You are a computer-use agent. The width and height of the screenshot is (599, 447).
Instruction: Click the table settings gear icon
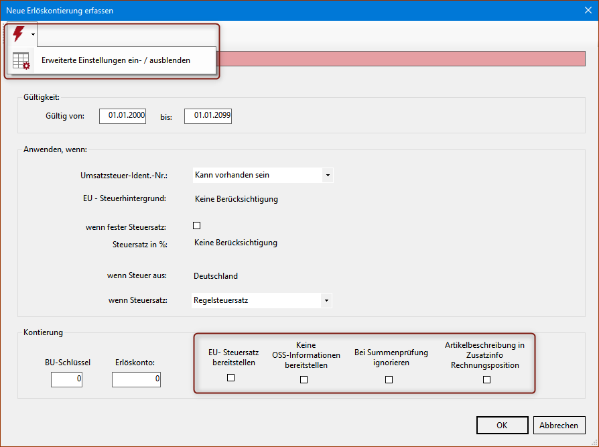tap(21, 60)
